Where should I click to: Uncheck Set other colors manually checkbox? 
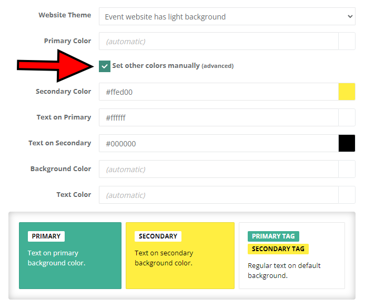tap(105, 66)
